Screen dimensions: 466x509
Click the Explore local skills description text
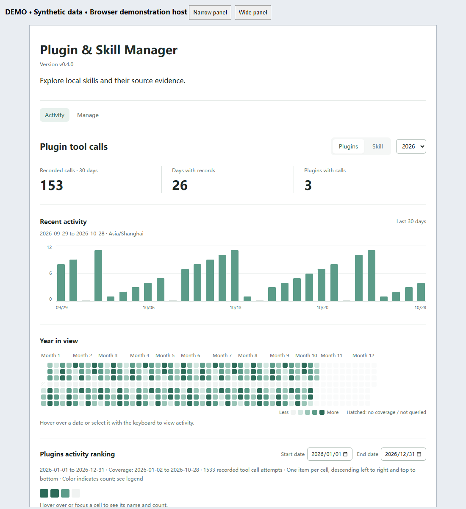(113, 81)
